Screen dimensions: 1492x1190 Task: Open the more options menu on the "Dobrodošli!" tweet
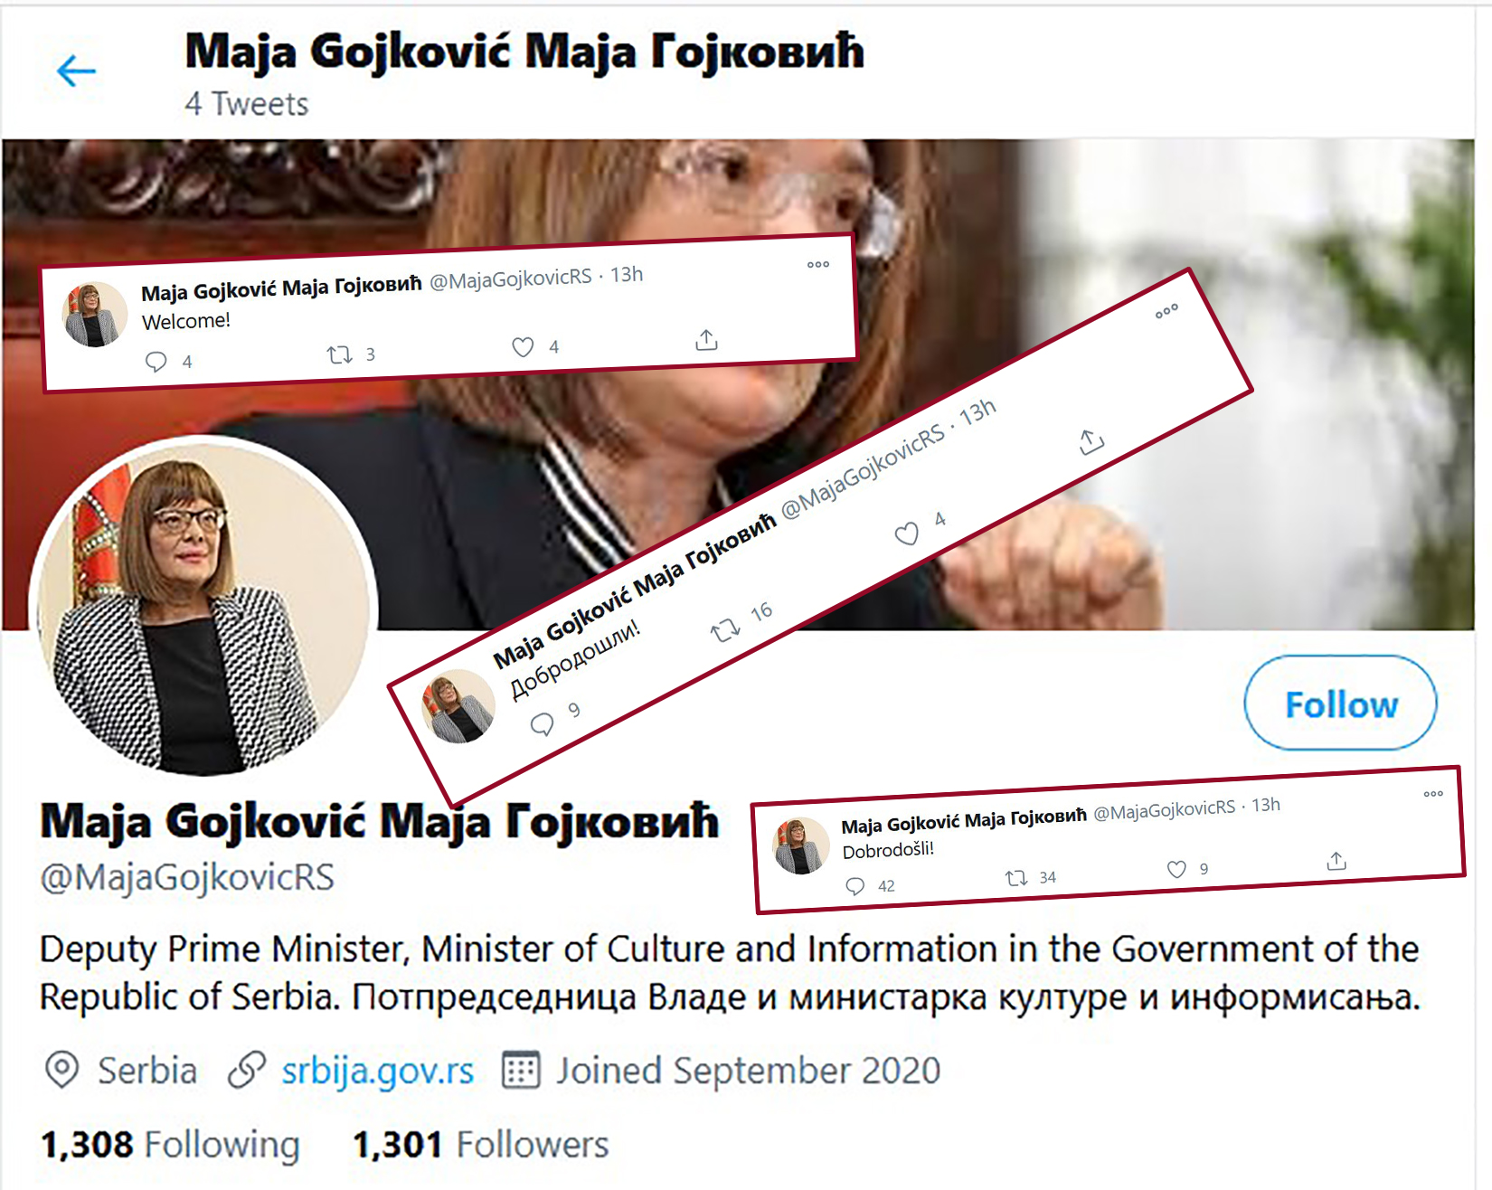pos(1432,794)
